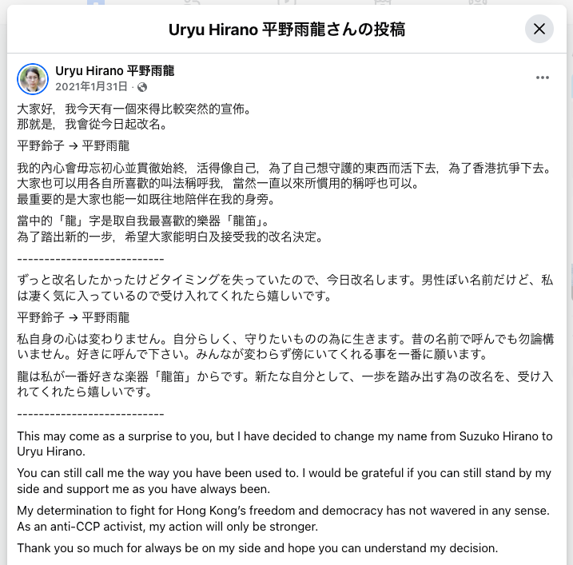Click the Japanese line starting 龍は私が一番好きな楽器
The height and width of the screenshot is (565, 573).
[x=285, y=384]
